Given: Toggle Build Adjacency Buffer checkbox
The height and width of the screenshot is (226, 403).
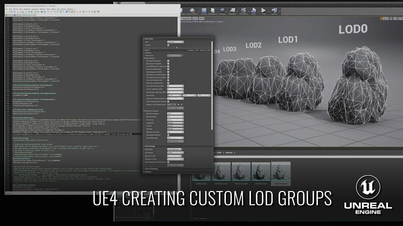Looking at the screenshot, I should pos(168,72).
